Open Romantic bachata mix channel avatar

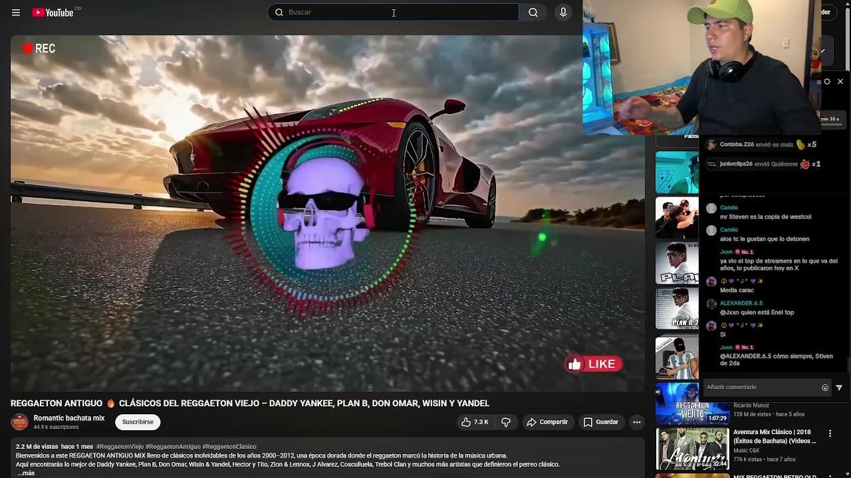point(20,422)
